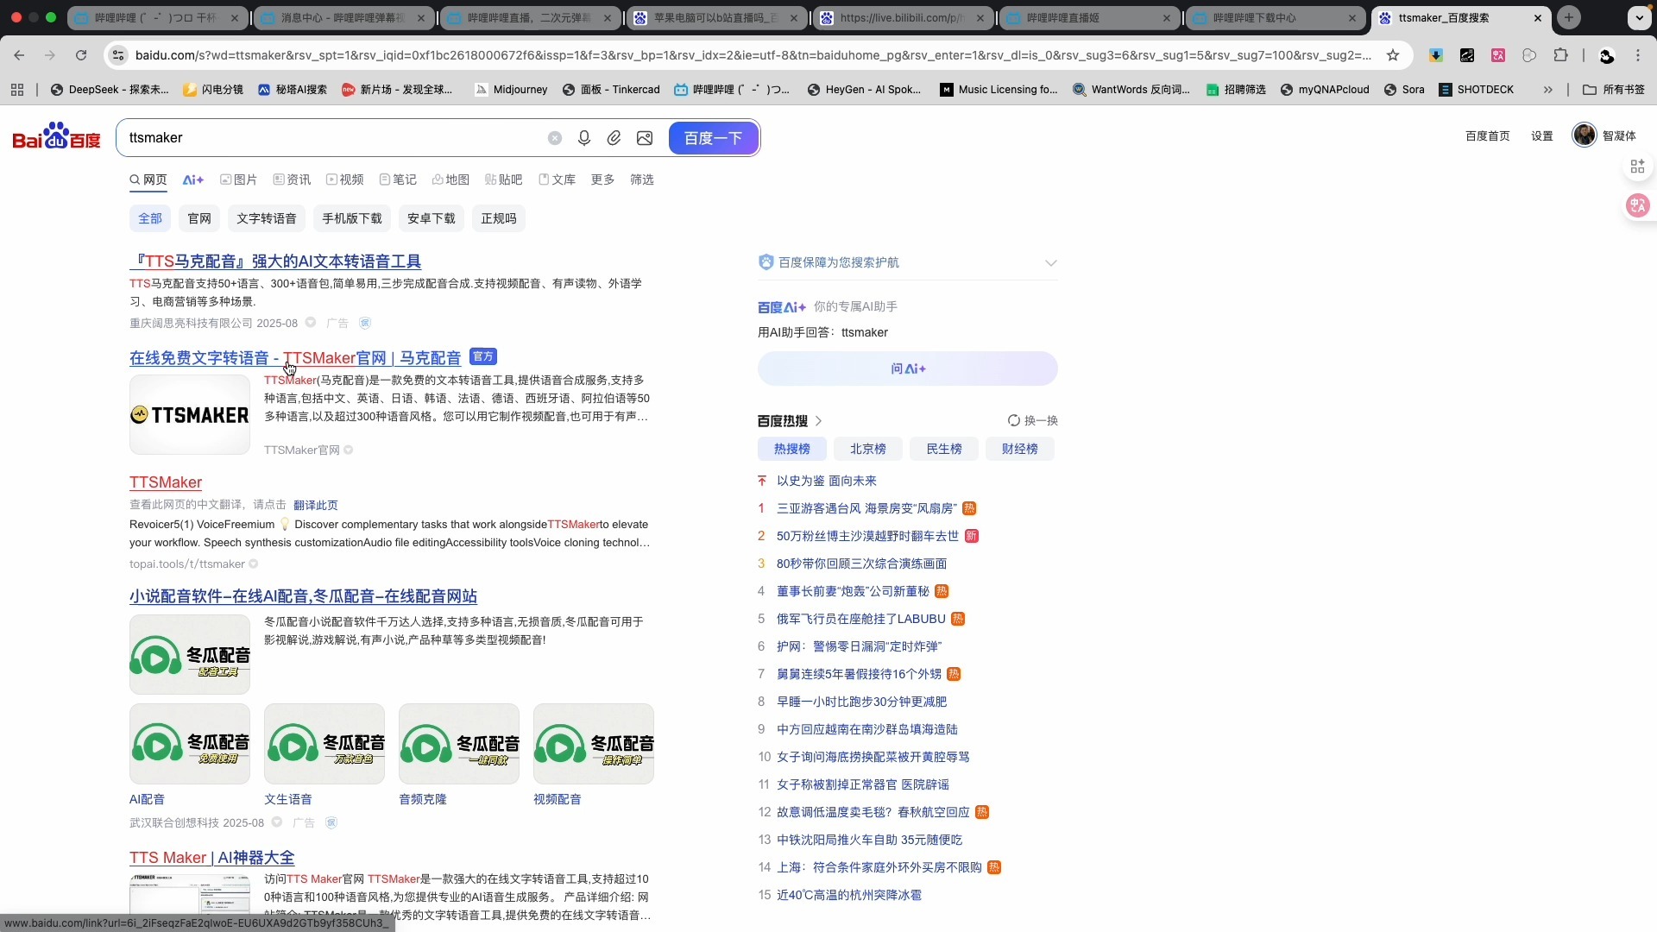Open the TTSMaker topai.tools result link

click(166, 482)
